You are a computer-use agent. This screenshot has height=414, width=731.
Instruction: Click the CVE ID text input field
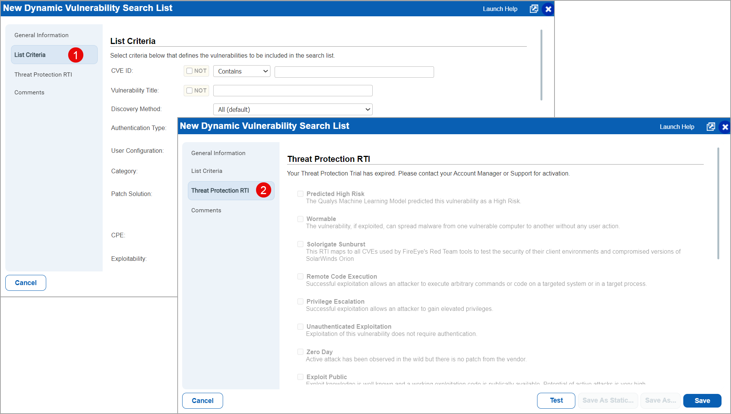[x=353, y=72]
